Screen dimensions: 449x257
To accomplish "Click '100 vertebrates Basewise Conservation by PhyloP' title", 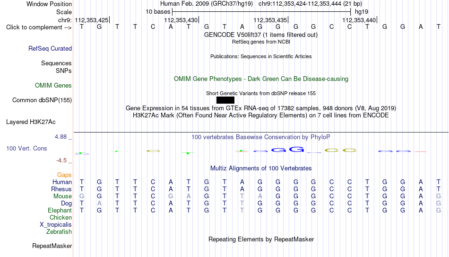I will coord(261,137).
